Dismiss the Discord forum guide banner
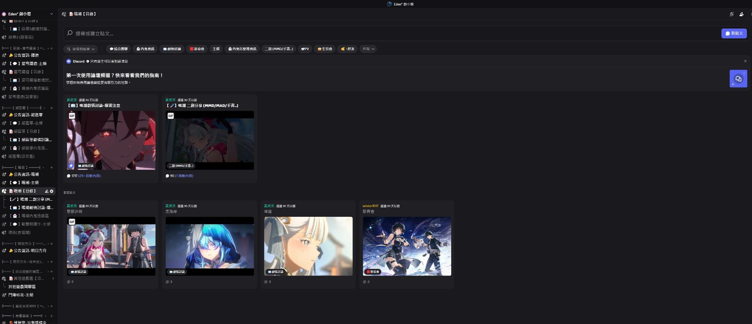This screenshot has width=752, height=324. point(745,61)
